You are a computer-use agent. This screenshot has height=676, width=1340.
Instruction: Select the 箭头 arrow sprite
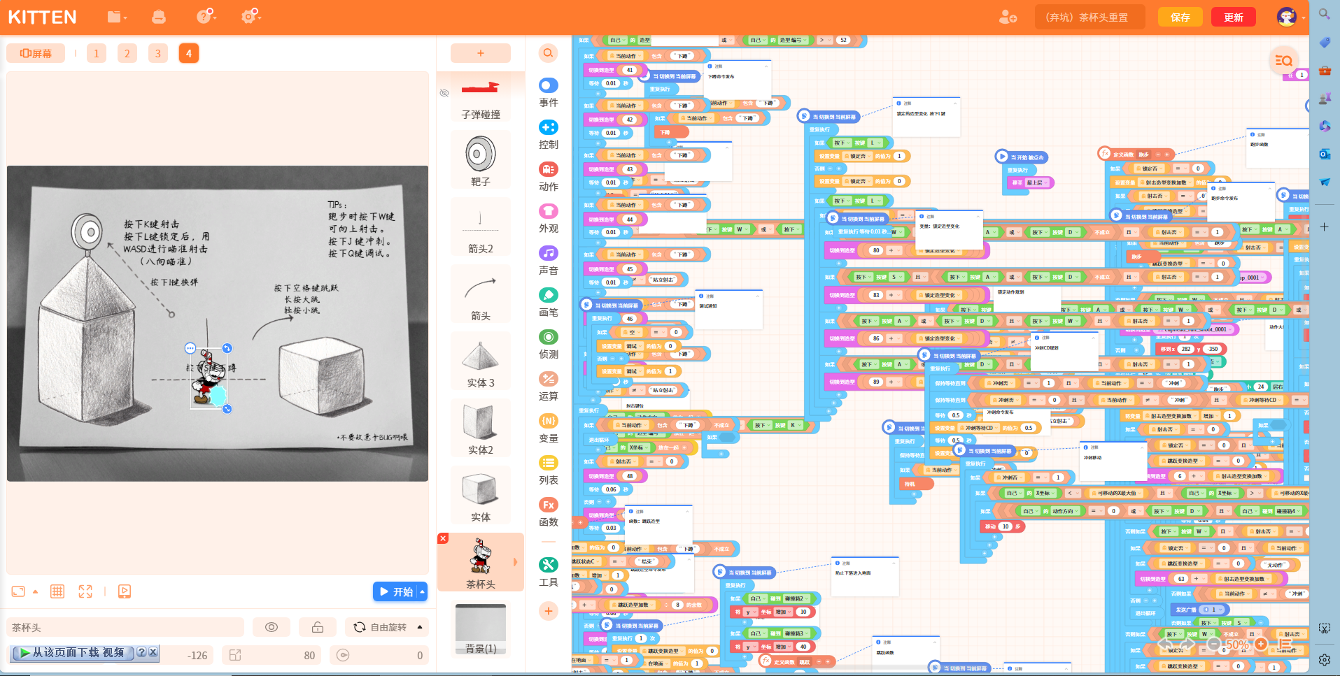click(481, 295)
